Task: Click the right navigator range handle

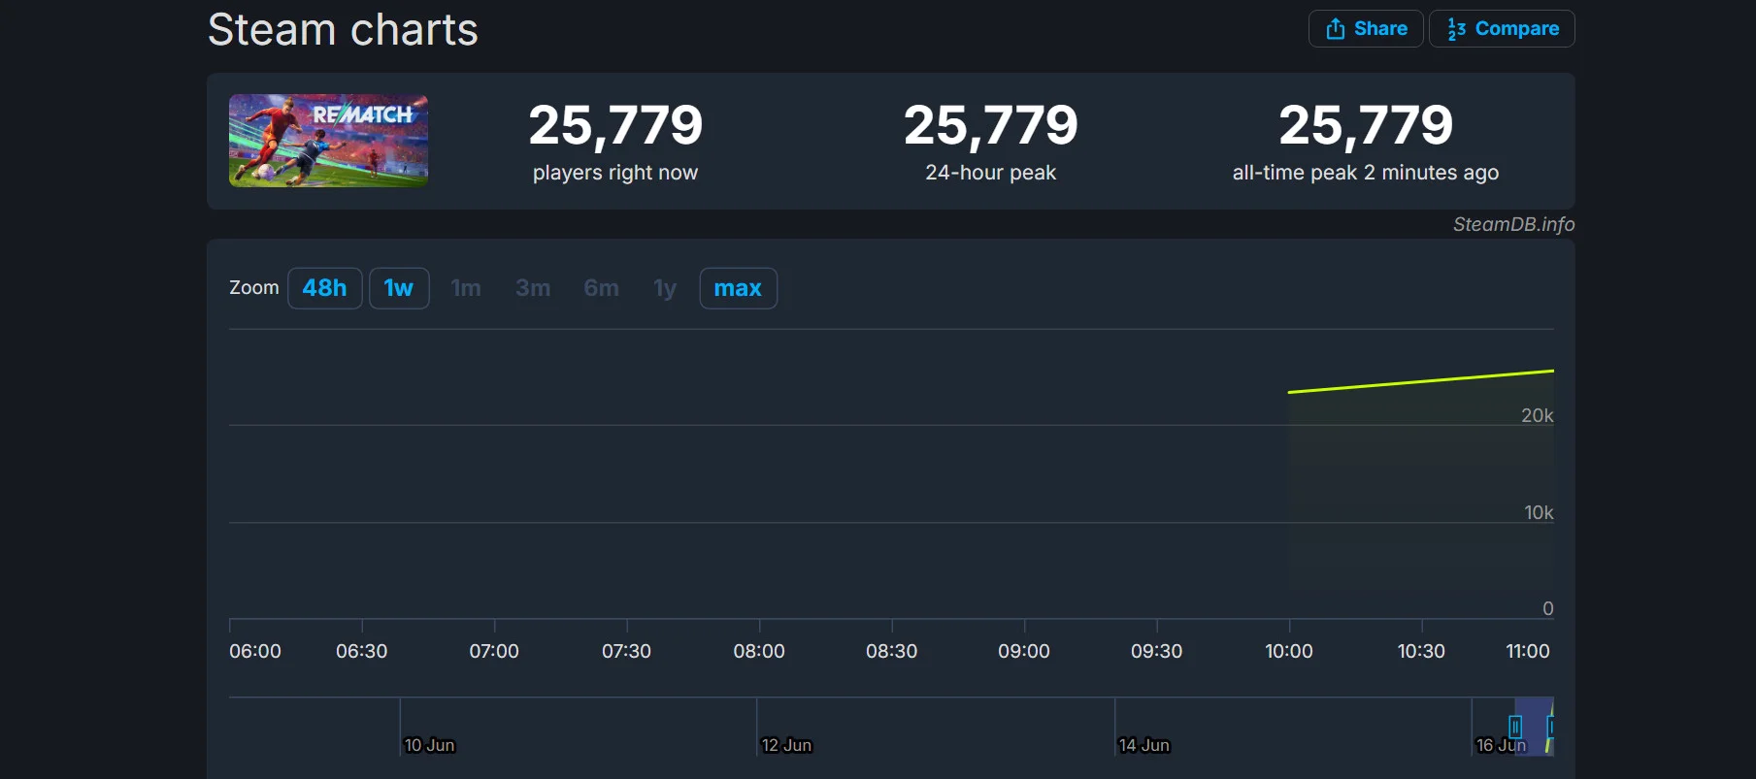Action: click(x=1550, y=726)
